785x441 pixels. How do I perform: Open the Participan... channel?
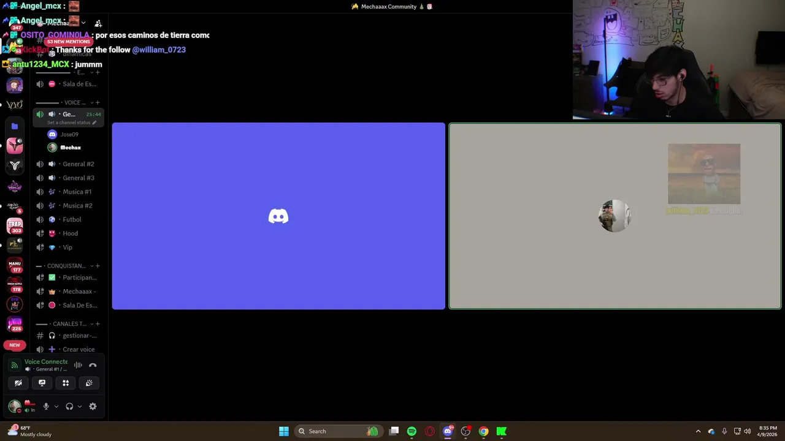pos(68,277)
